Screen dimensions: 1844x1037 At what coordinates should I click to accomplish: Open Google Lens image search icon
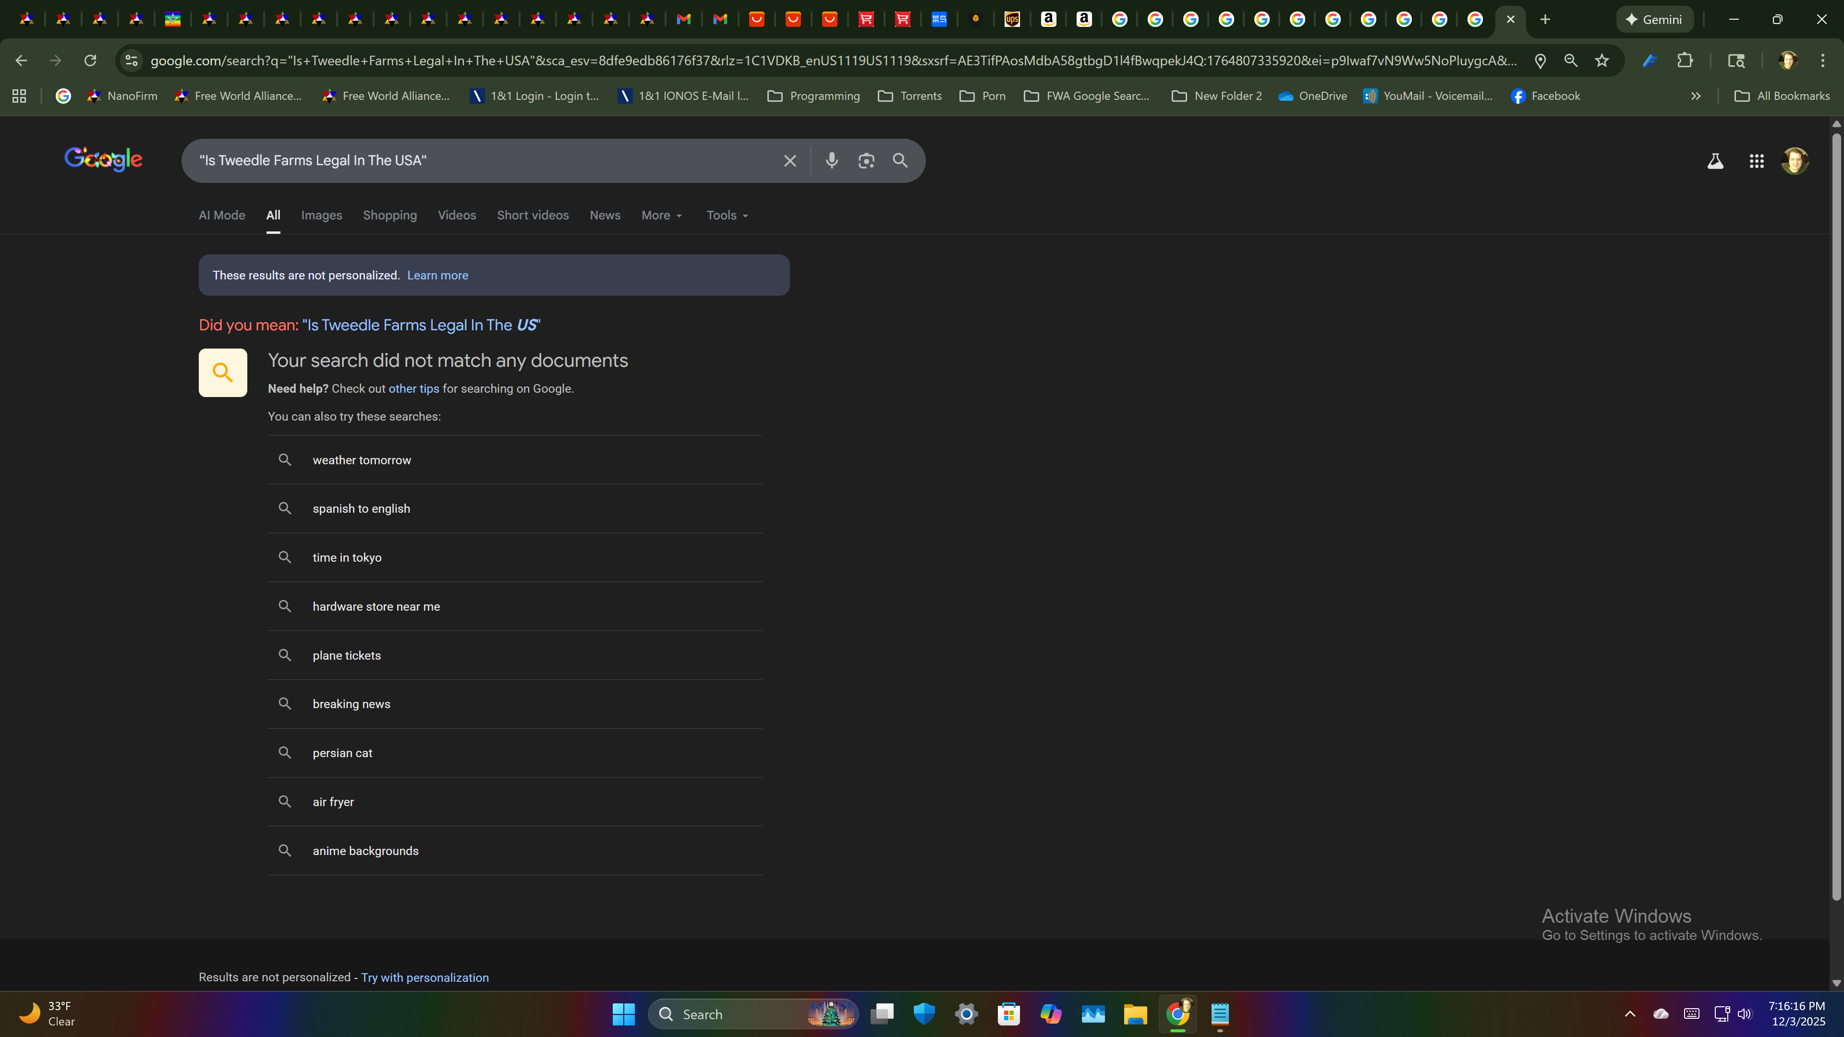pyautogui.click(x=866, y=160)
